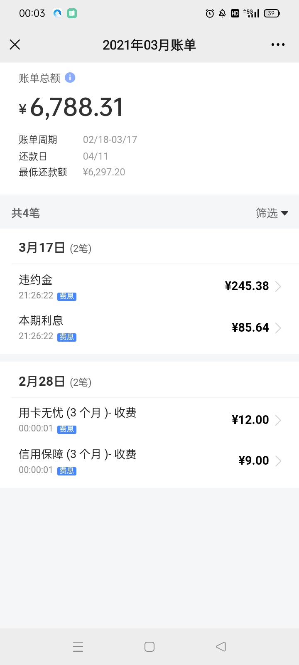View the 信用保障 (3个月) 收费 entry
Image resolution: width=299 pixels, height=665 pixels.
click(x=149, y=461)
